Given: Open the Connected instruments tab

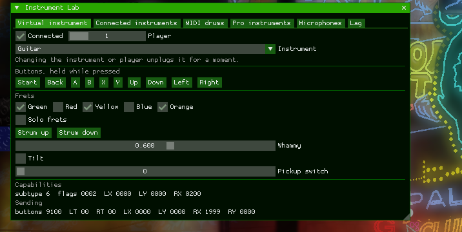Looking at the screenshot, I should (136, 23).
